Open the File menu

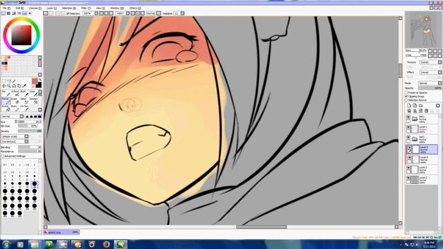pos(6,8)
